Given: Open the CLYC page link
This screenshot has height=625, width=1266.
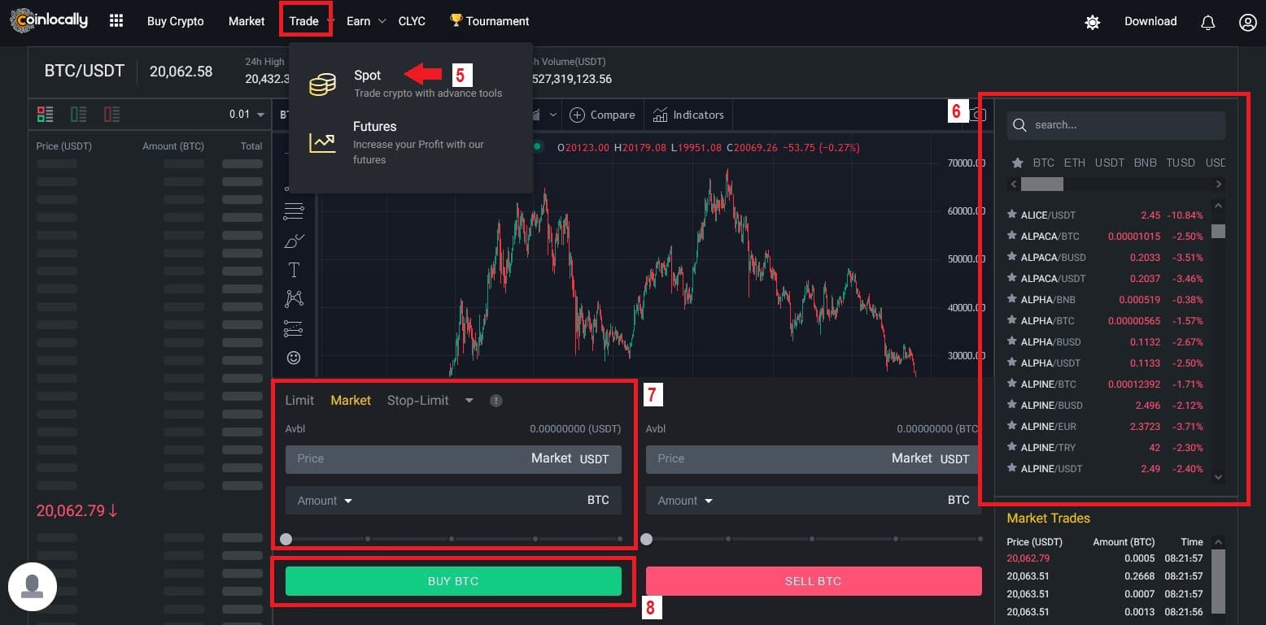Looking at the screenshot, I should tap(412, 21).
